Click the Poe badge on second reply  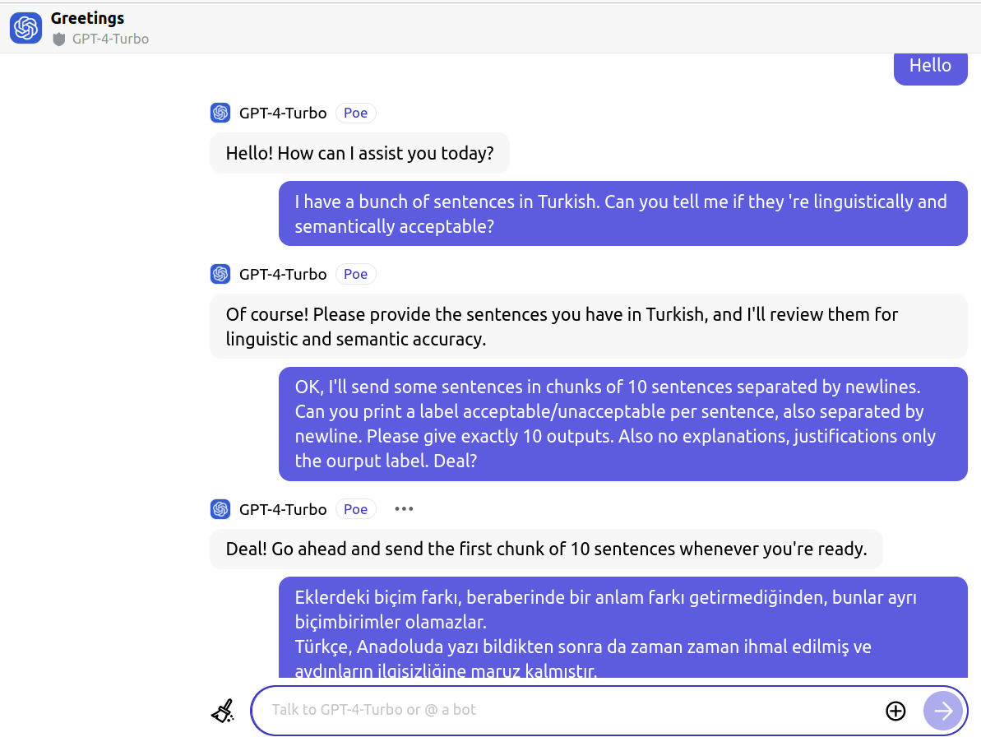tap(355, 274)
